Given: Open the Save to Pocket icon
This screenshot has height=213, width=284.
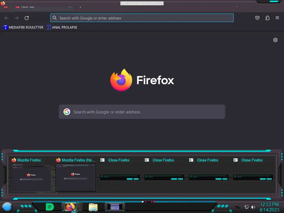Looking at the screenshot, I should click(x=257, y=18).
